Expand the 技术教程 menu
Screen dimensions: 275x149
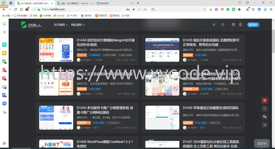pyautogui.click(x=61, y=25)
